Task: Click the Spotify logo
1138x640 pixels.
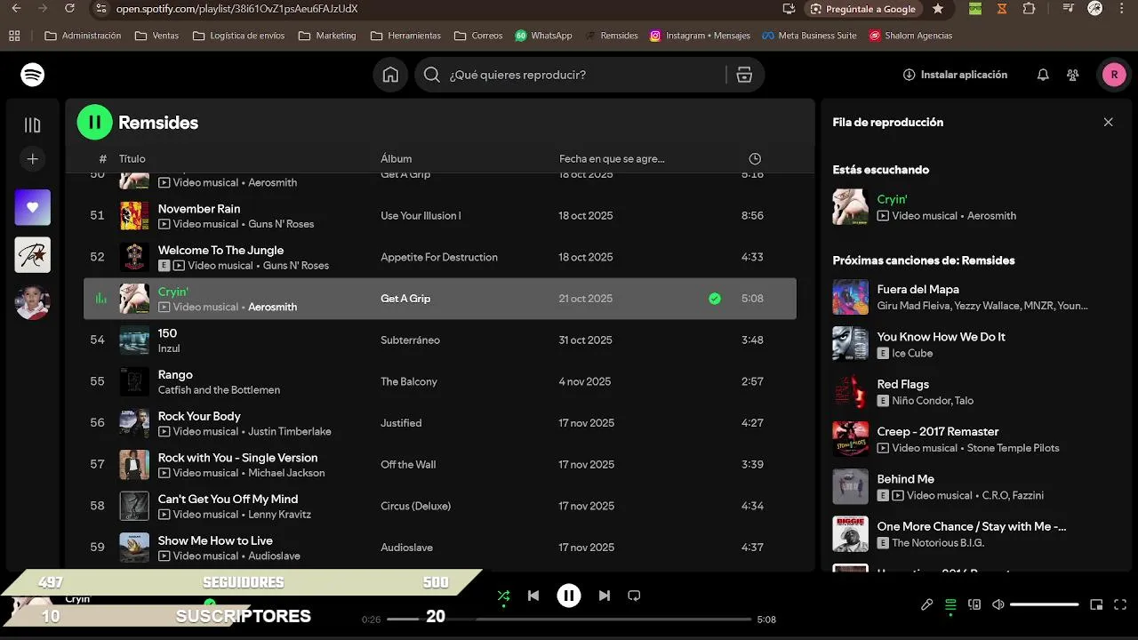Action: (x=33, y=75)
